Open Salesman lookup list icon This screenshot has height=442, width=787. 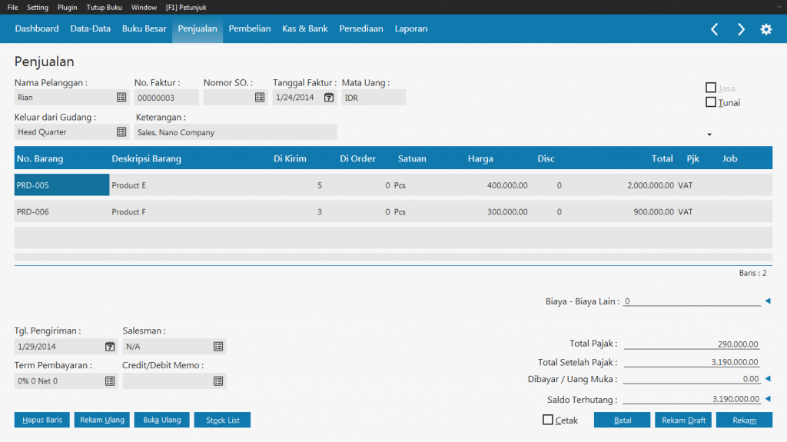[218, 347]
